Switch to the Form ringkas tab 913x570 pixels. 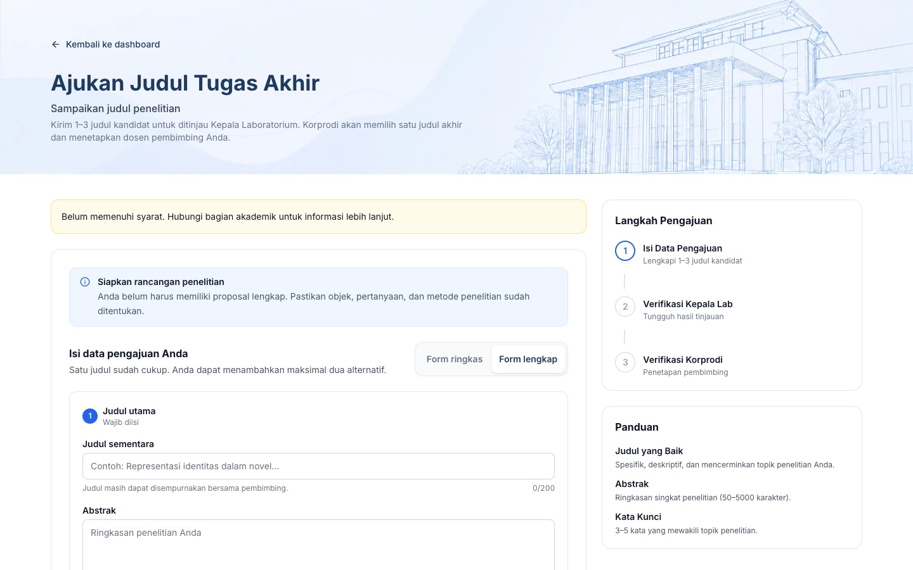click(454, 359)
